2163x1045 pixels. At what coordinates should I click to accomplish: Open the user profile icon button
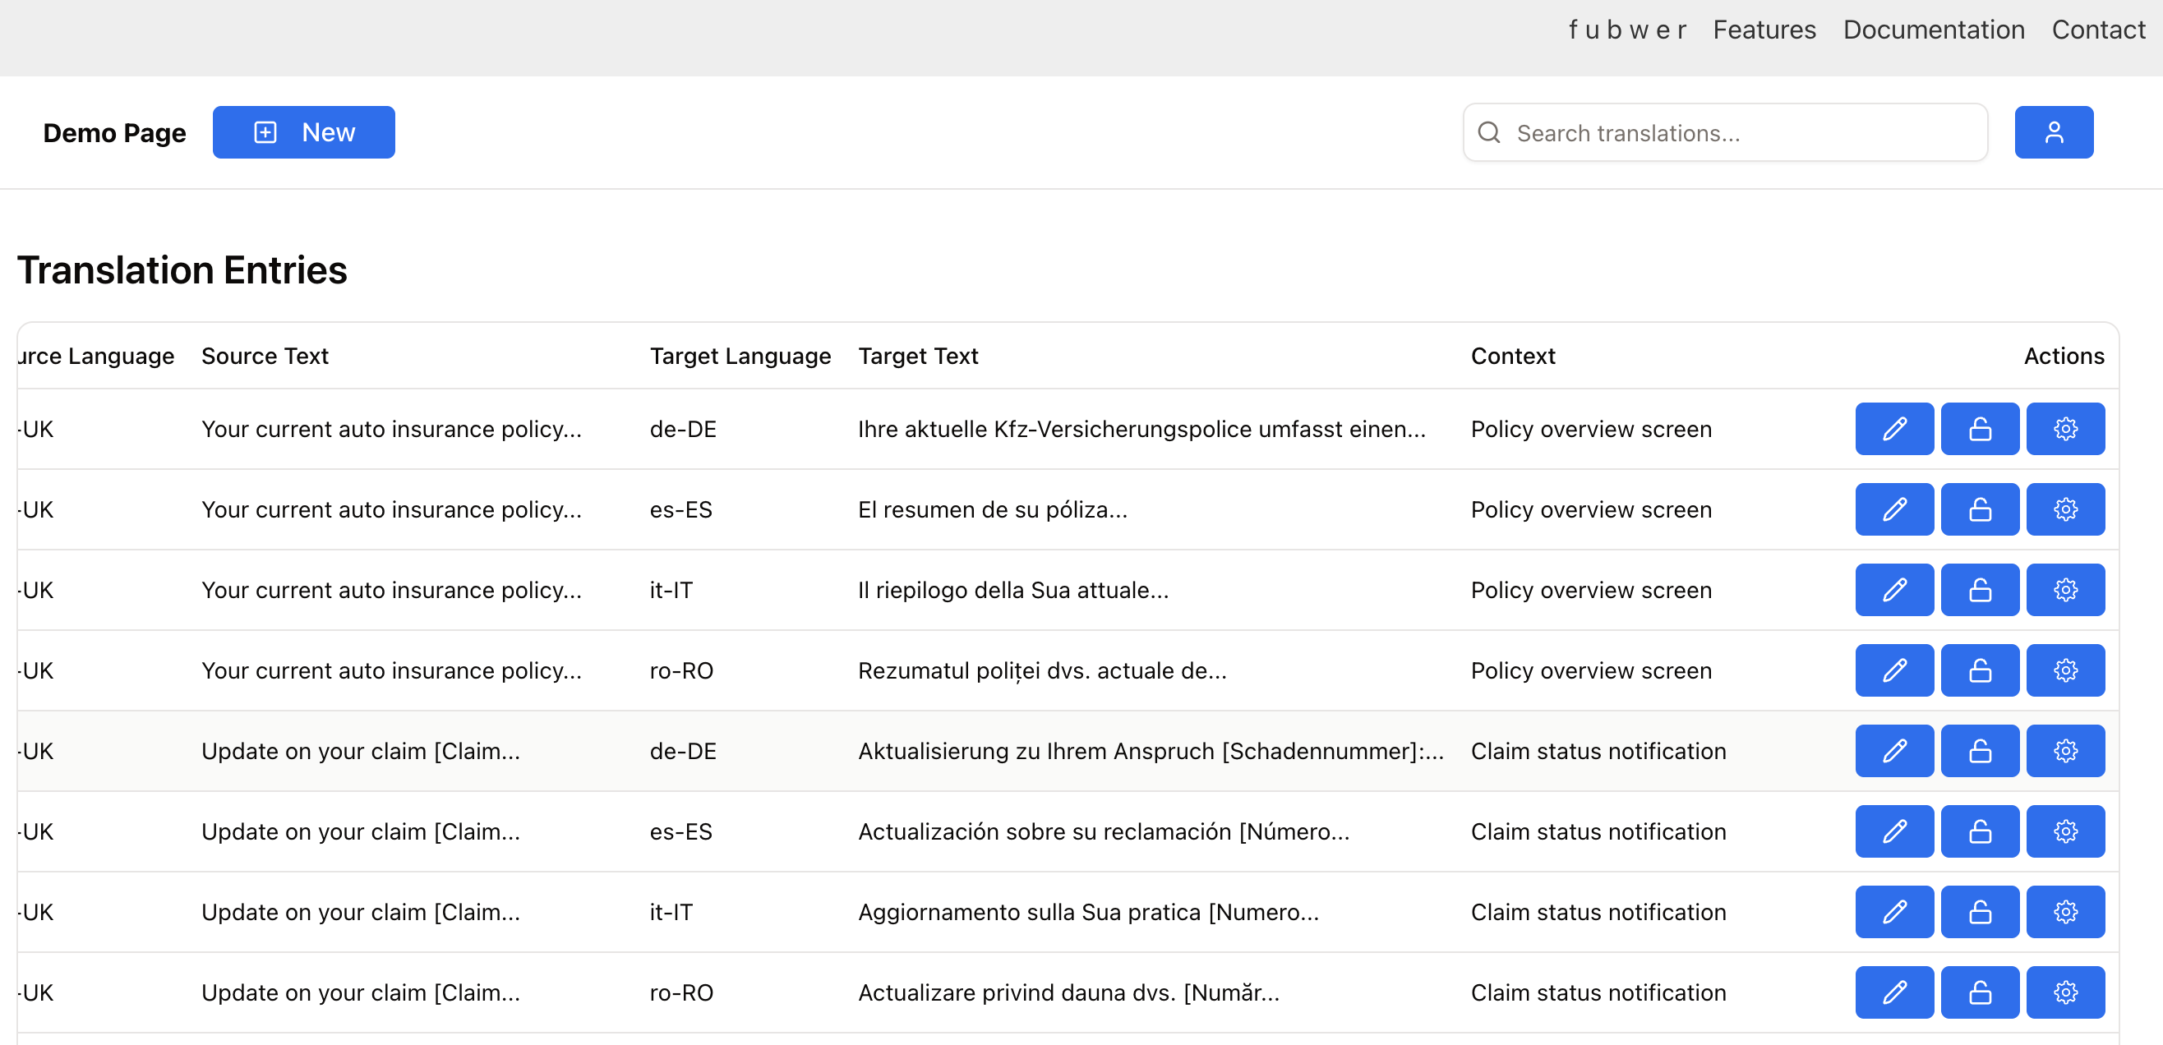[2053, 132]
